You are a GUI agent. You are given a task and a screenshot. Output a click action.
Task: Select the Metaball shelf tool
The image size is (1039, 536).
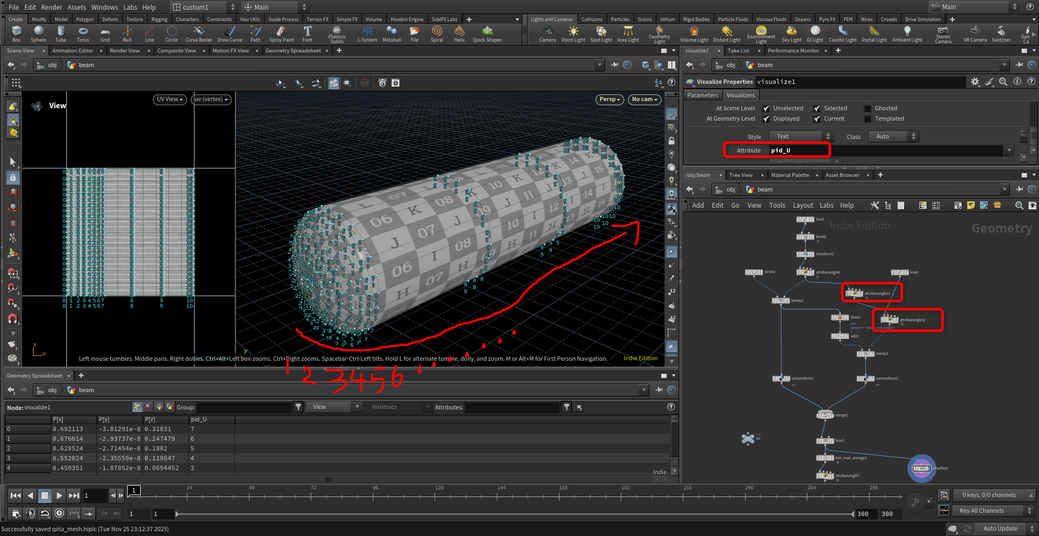pyautogui.click(x=392, y=34)
